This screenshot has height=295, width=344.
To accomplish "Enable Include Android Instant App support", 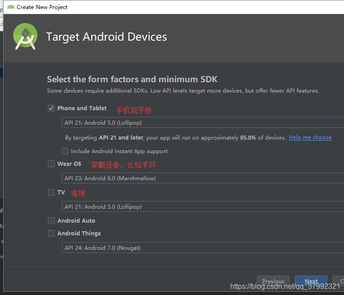I will pyautogui.click(x=65, y=151).
